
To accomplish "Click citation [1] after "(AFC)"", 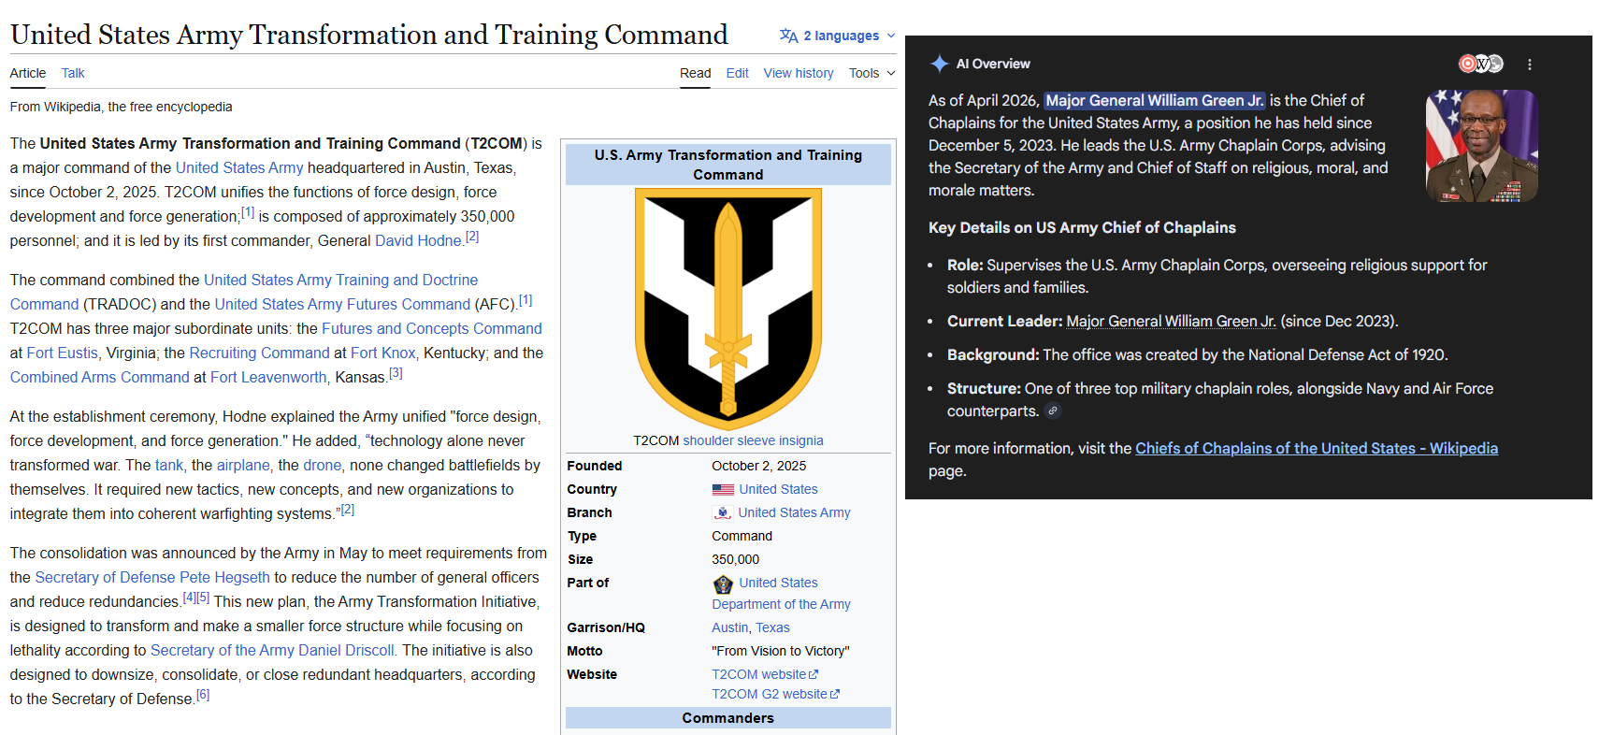I will 526,300.
